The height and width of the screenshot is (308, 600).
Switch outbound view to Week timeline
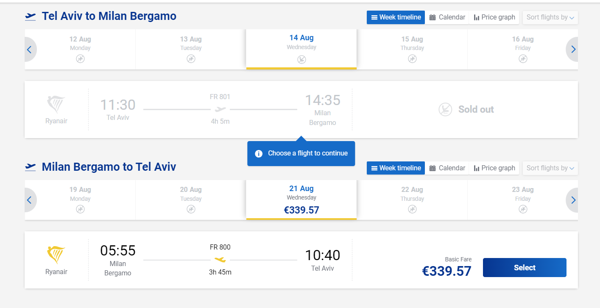[396, 17]
